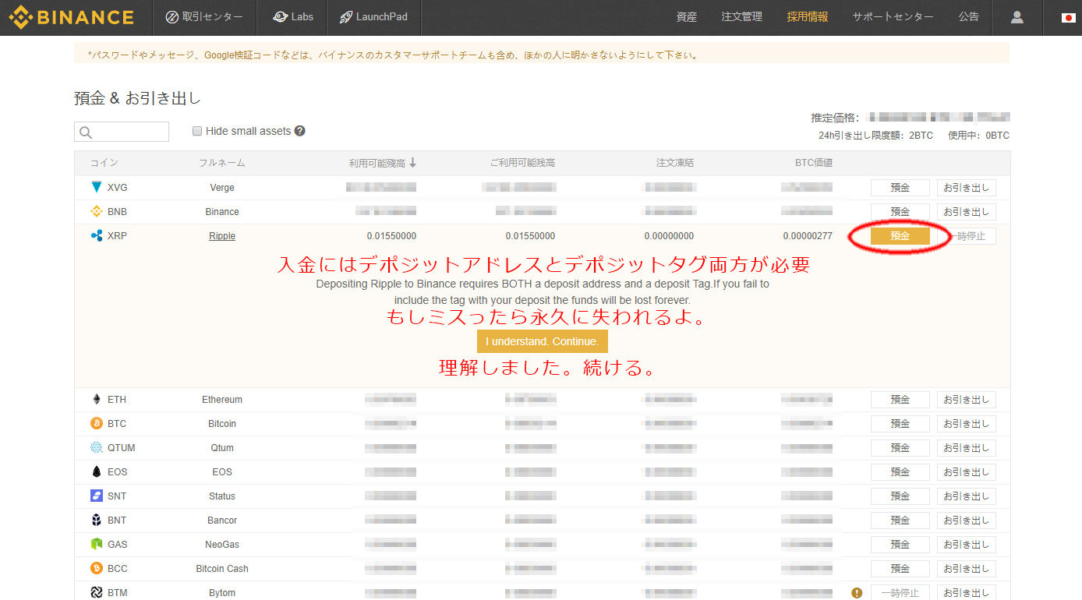Open 注文管理 in the top navigation

tap(742, 17)
